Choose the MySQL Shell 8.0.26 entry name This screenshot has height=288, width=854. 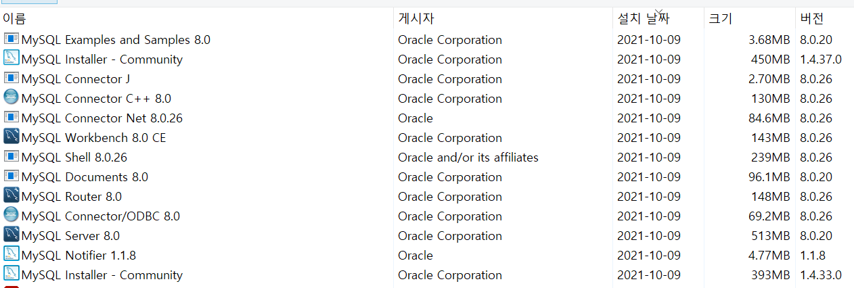(74, 158)
